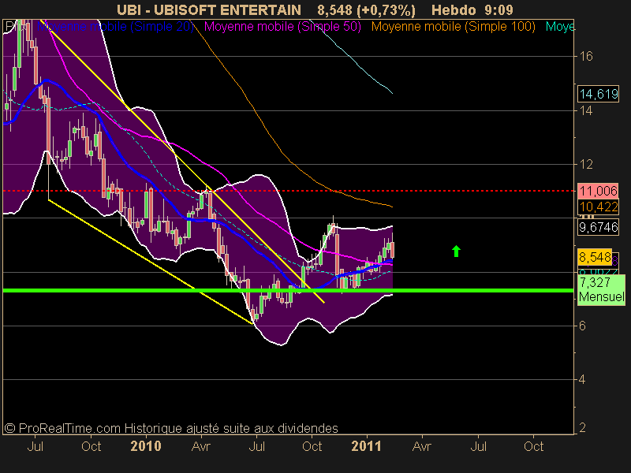The width and height of the screenshot is (631, 473).
Task: Select the current price label 8,548
Action: point(595,257)
